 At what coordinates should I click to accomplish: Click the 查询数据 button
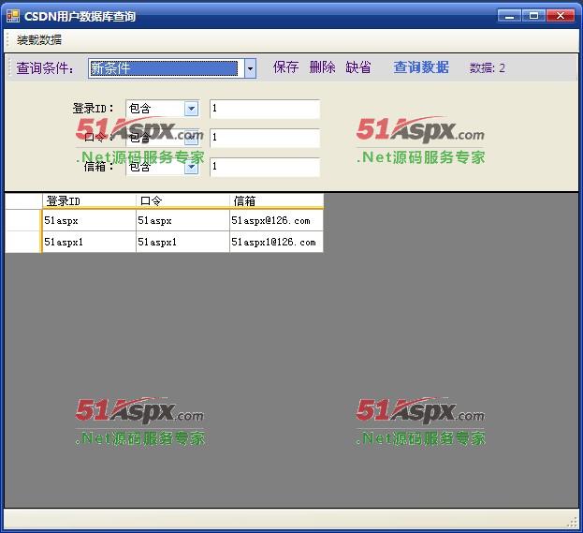coord(421,67)
